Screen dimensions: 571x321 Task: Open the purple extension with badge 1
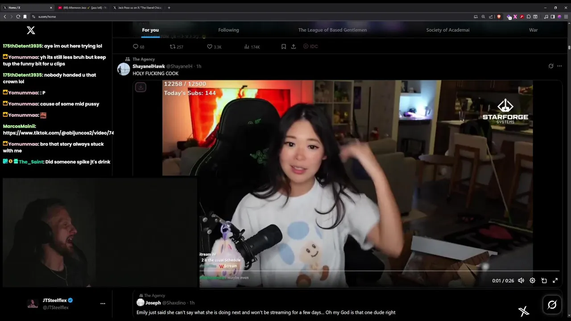(509, 17)
